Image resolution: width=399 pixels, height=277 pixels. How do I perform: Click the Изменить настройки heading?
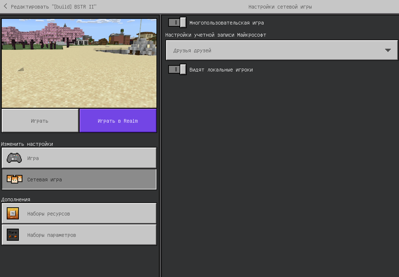[27, 144]
